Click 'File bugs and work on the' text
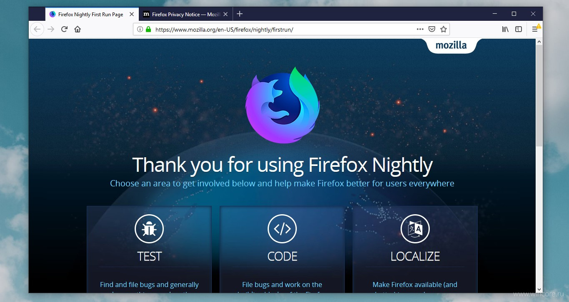 [282, 285]
